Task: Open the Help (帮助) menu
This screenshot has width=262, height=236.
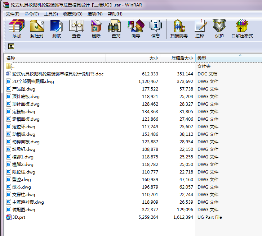Action: point(115,14)
